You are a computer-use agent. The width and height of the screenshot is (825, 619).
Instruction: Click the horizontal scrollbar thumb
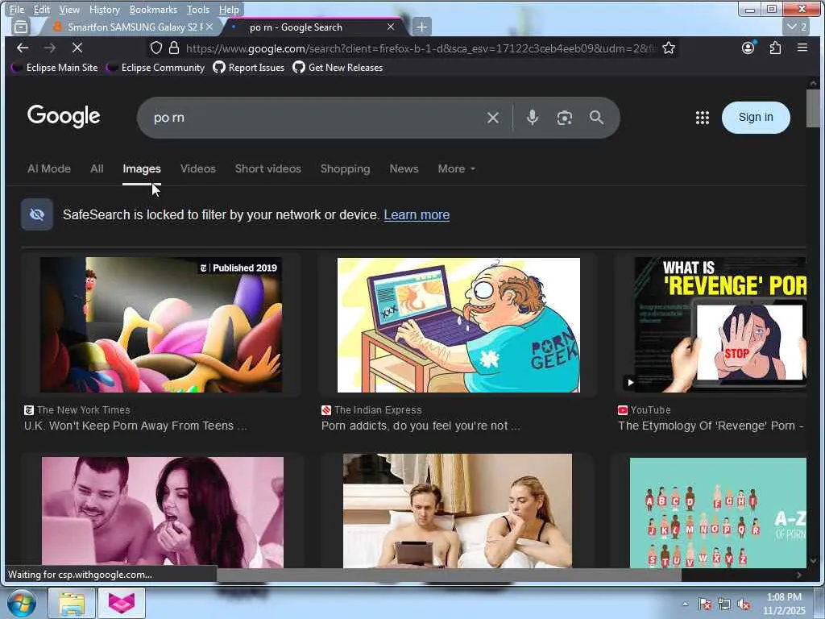(x=449, y=575)
